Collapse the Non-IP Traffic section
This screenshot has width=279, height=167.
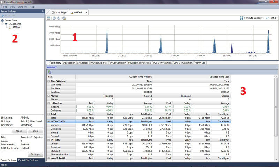pyautogui.click(x=48, y=158)
